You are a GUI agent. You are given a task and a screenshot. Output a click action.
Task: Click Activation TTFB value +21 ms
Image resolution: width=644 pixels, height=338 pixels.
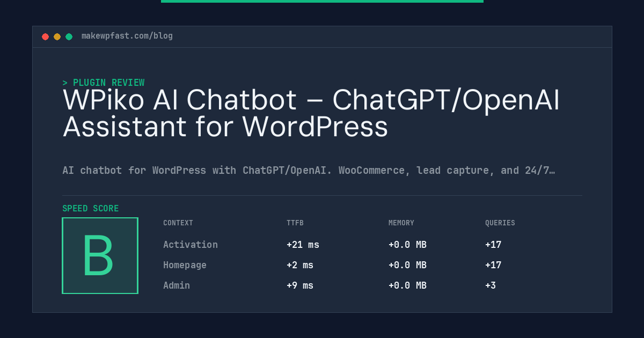pyautogui.click(x=303, y=245)
